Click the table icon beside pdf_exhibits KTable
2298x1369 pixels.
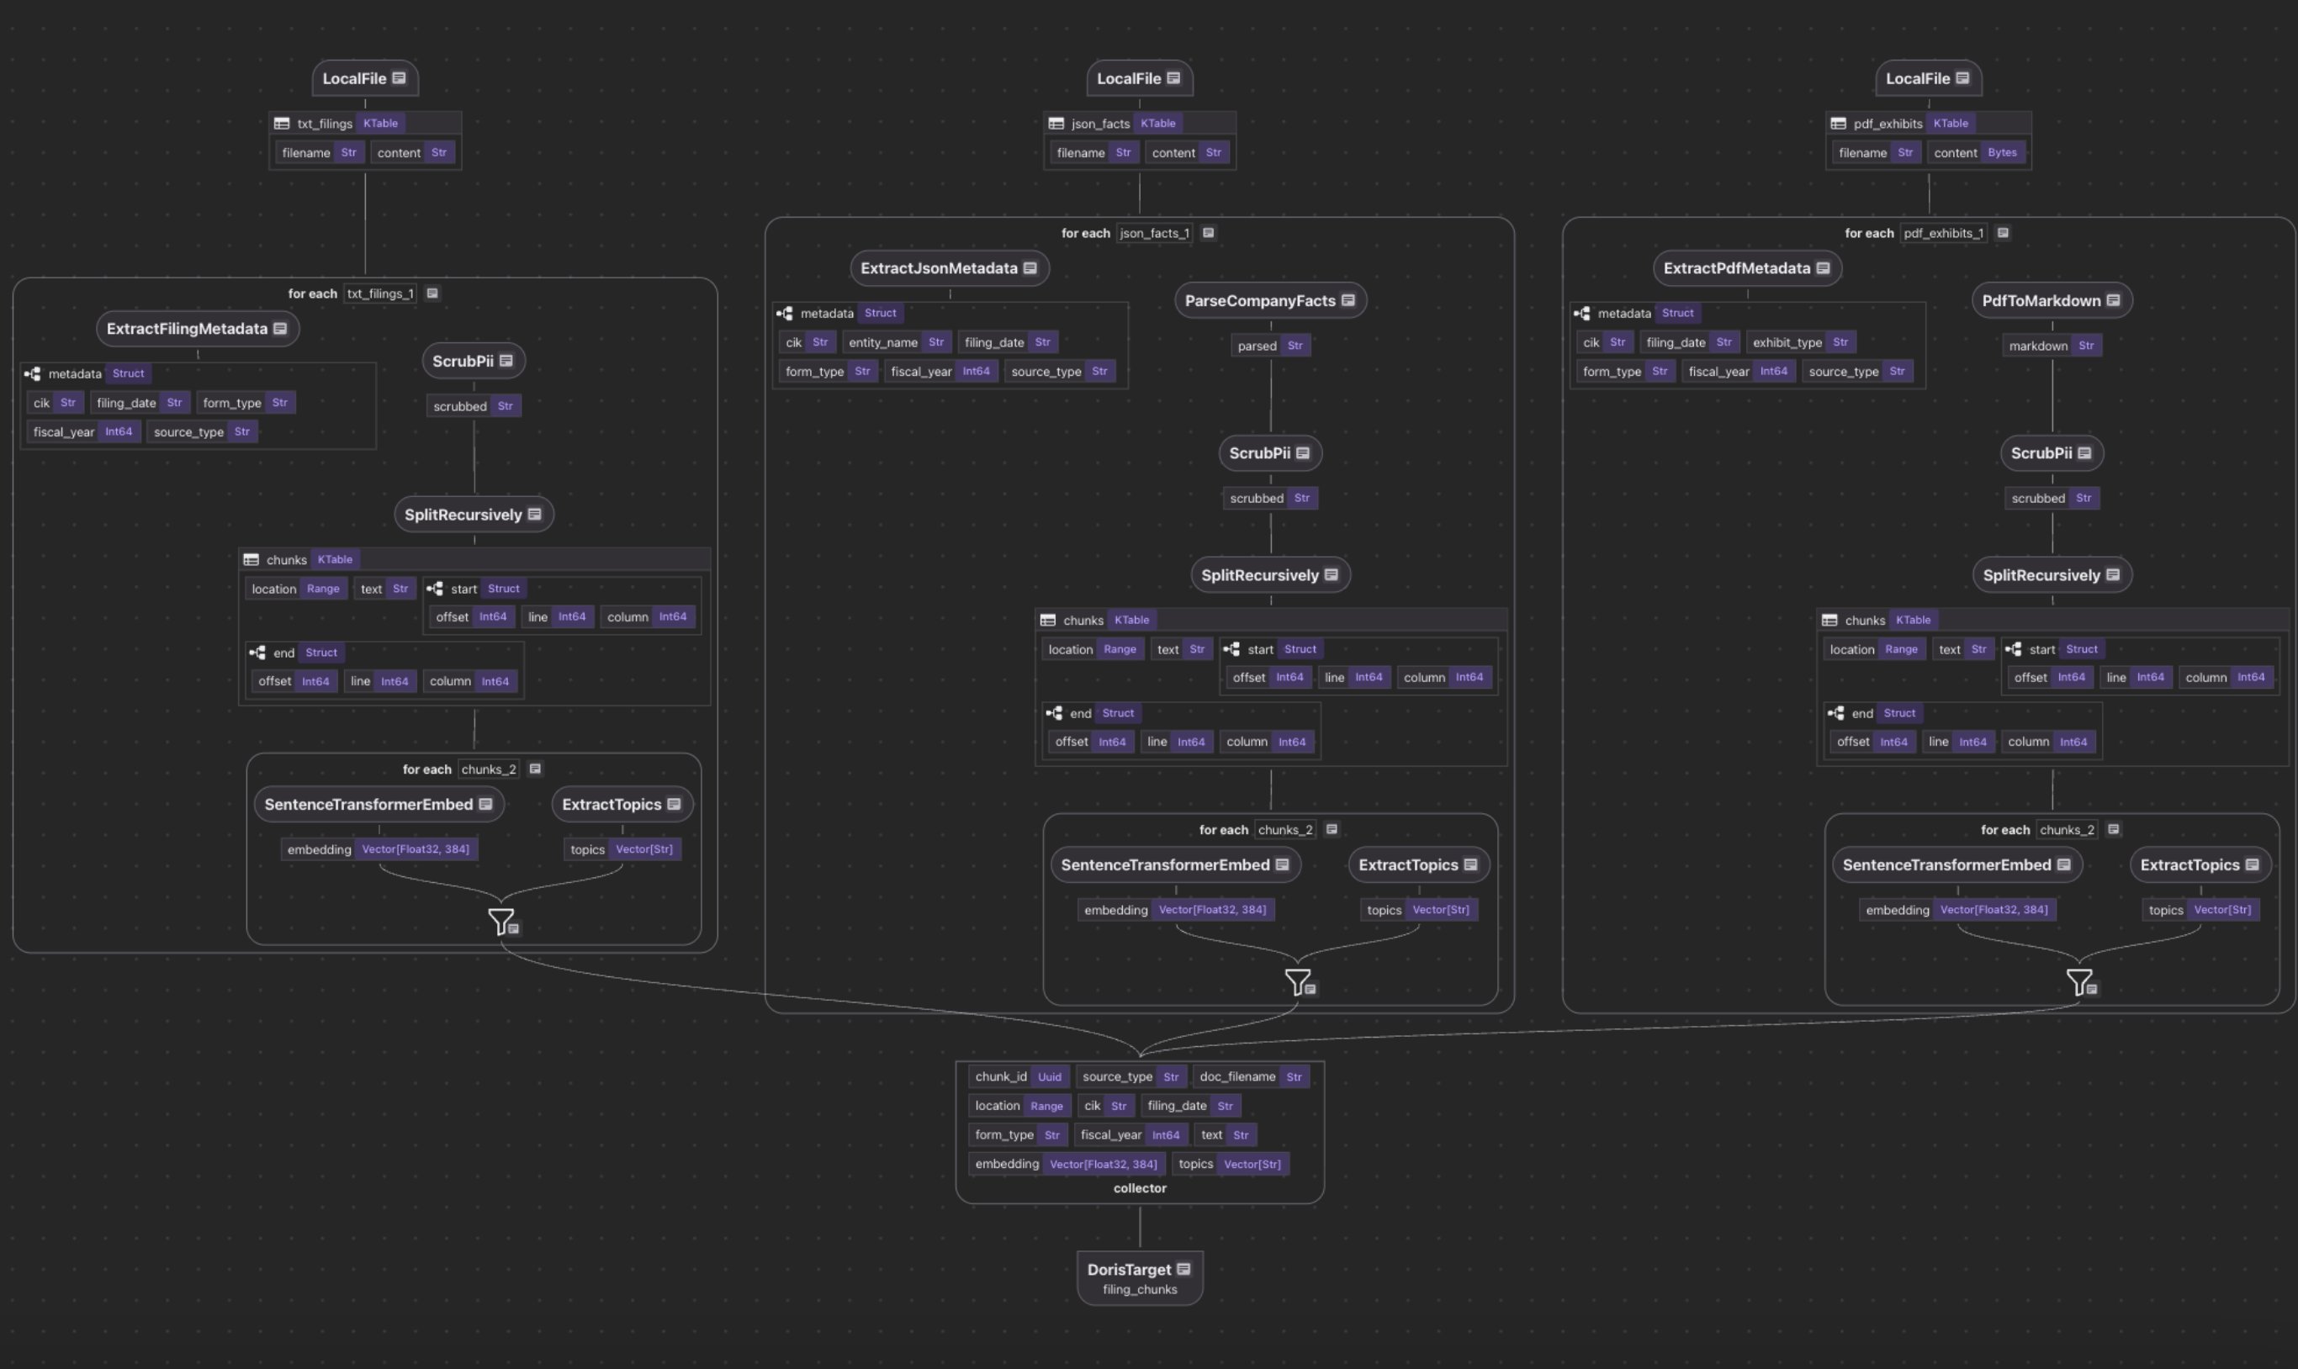coord(1837,123)
